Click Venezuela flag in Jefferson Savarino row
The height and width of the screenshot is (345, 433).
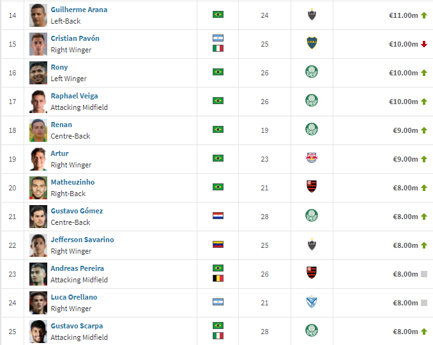pyautogui.click(x=218, y=244)
